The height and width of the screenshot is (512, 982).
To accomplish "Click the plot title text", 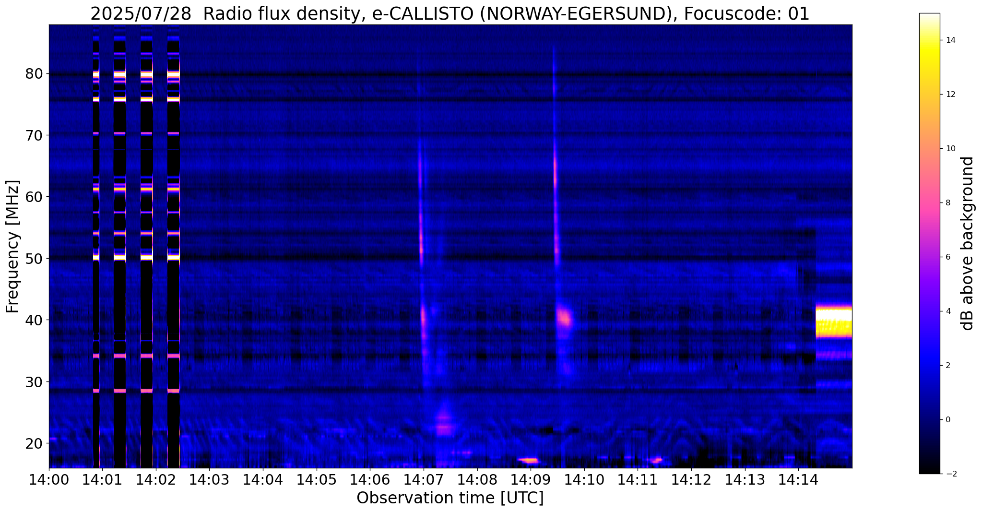I will (x=450, y=13).
